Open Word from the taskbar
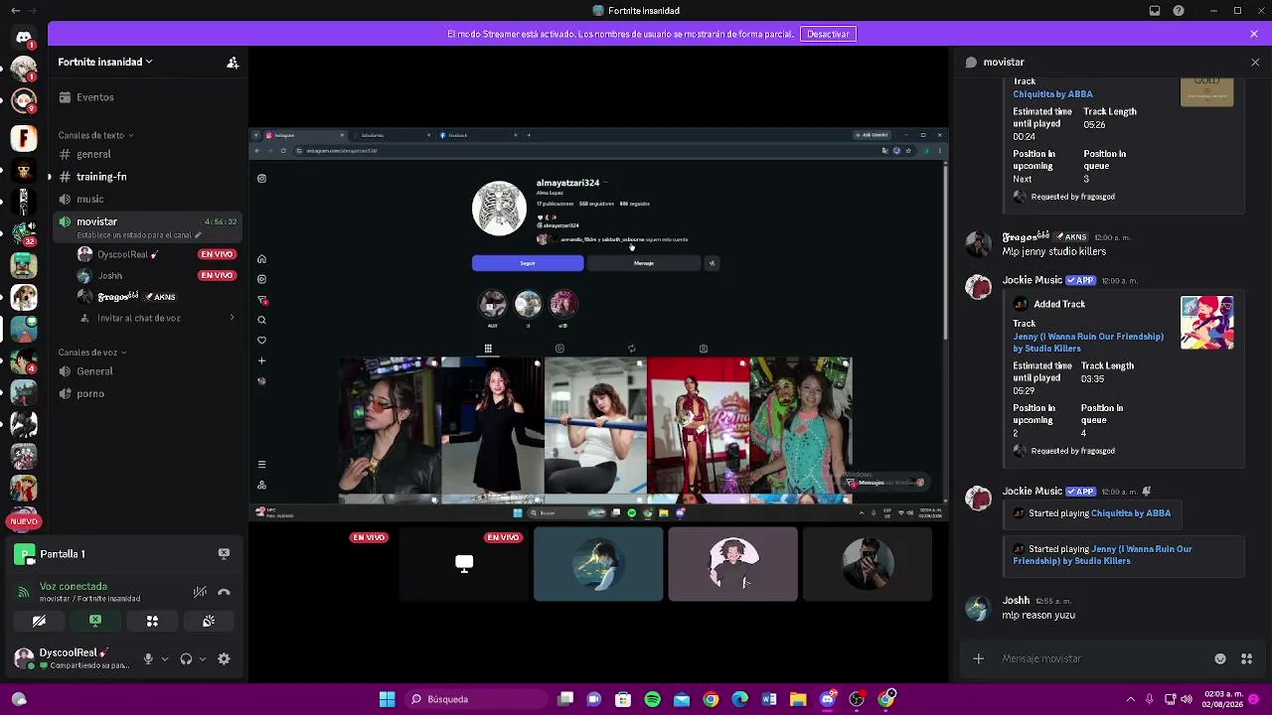Screen dimensions: 1272x715 point(769,699)
